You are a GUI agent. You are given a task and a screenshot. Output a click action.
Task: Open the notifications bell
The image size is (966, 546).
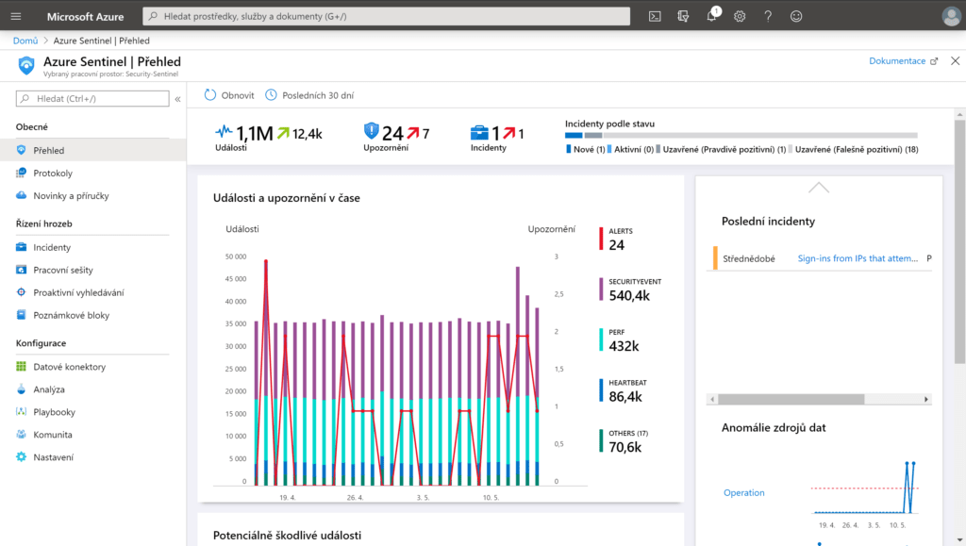[711, 16]
